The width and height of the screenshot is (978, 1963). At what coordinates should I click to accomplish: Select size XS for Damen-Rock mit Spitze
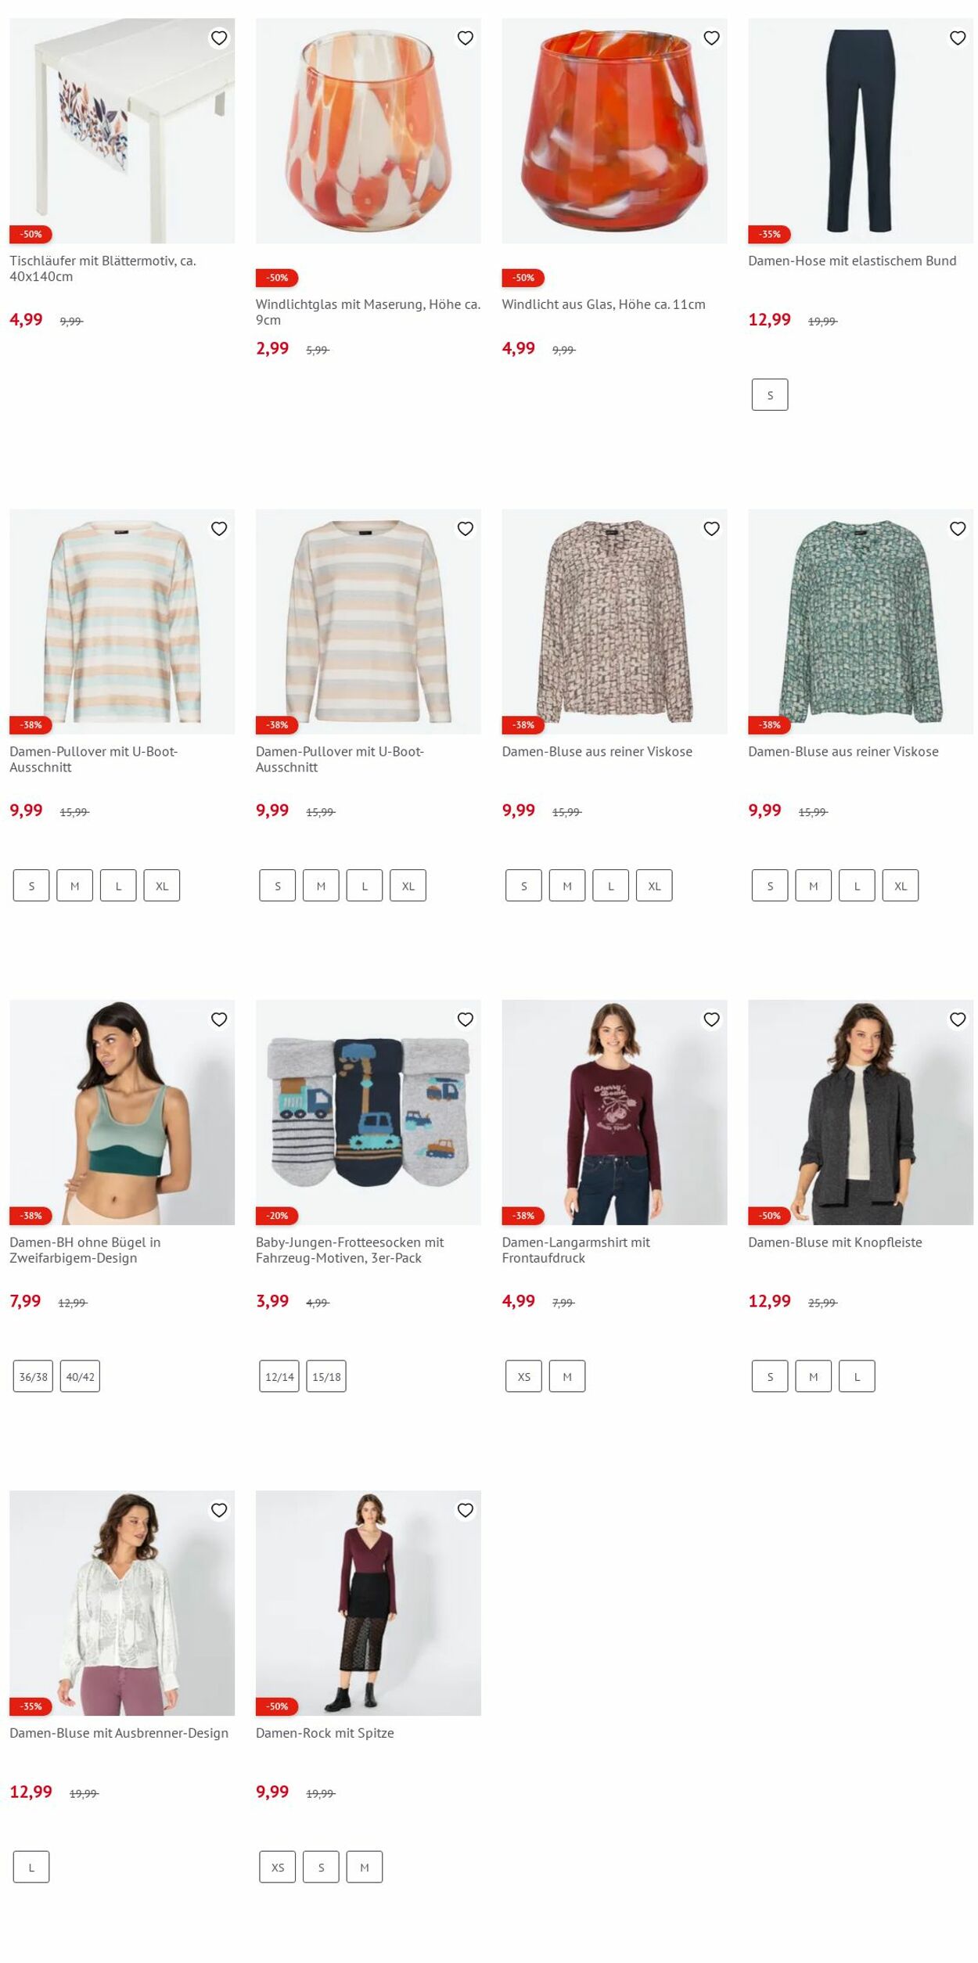278,1868
